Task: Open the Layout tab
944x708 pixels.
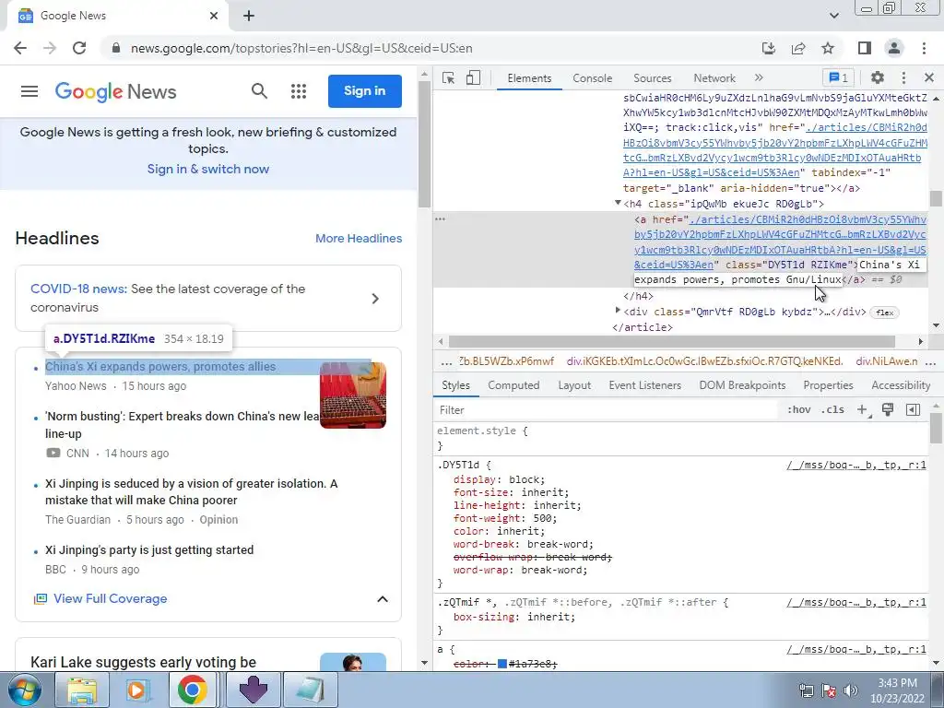Action: click(574, 385)
